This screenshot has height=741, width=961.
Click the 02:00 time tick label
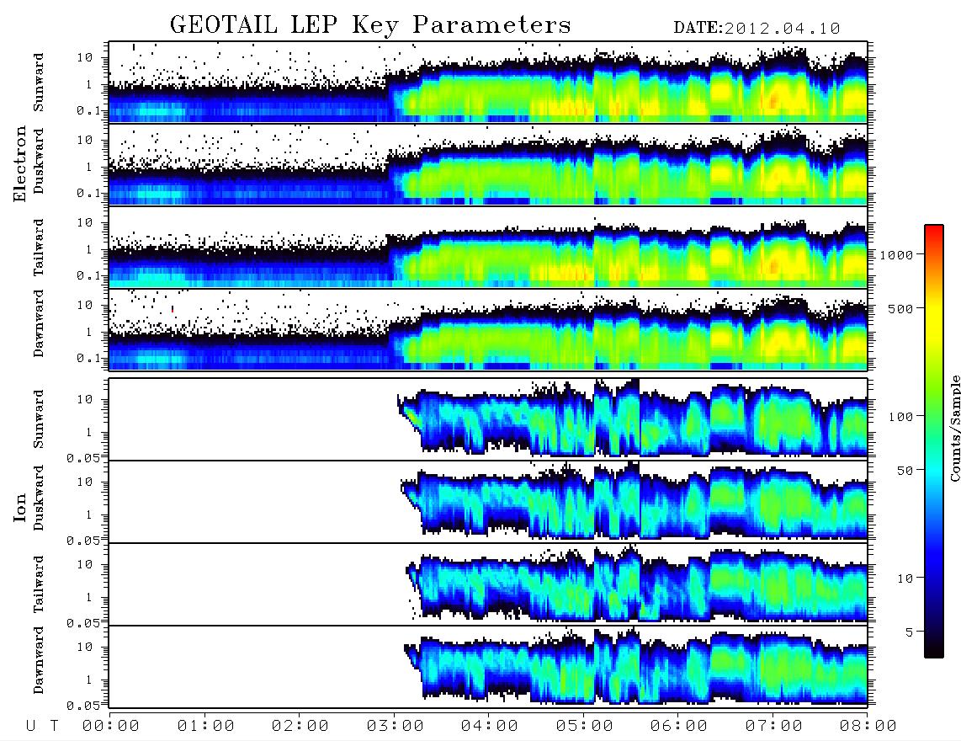point(300,726)
